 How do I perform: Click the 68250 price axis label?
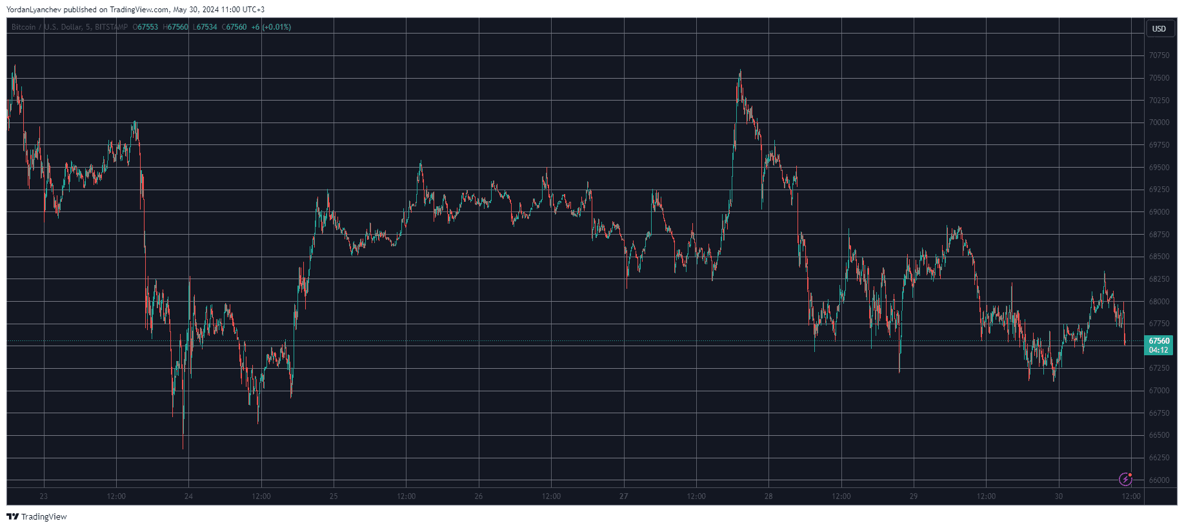pyautogui.click(x=1159, y=279)
